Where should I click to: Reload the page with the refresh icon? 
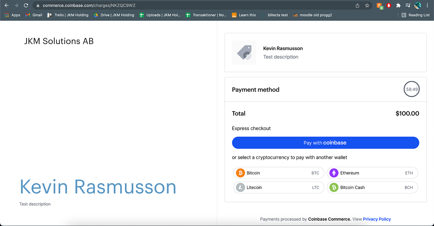26,6
